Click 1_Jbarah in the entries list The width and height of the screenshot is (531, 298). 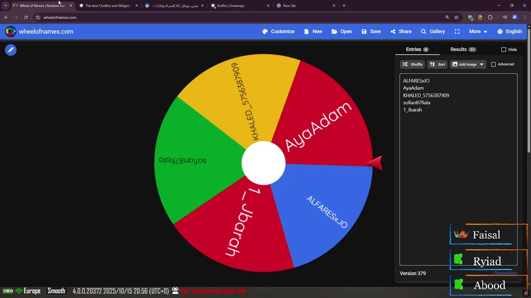(412, 110)
